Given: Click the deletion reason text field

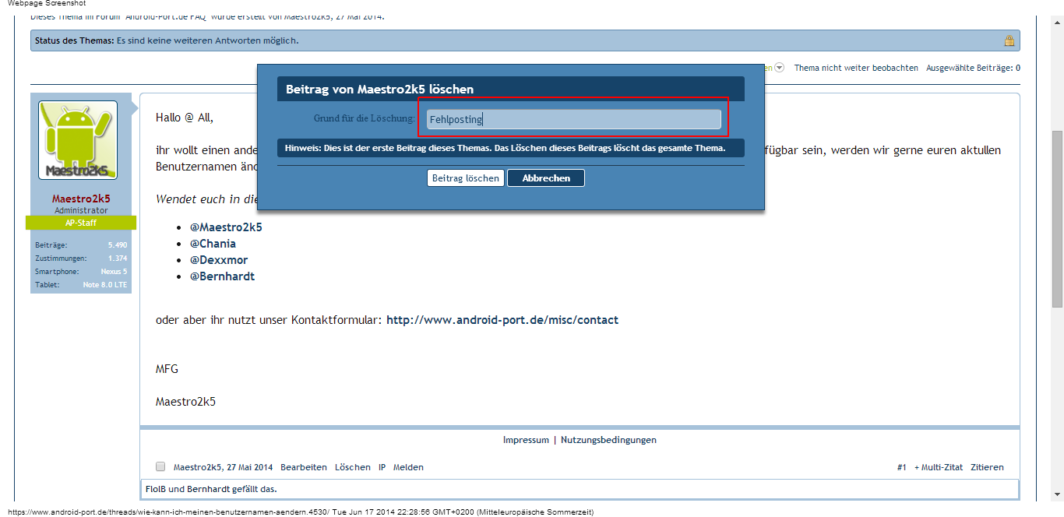Looking at the screenshot, I should tap(574, 119).
